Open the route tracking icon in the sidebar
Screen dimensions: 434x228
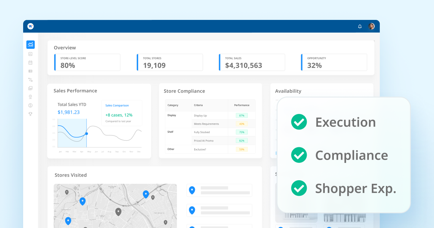point(30,80)
